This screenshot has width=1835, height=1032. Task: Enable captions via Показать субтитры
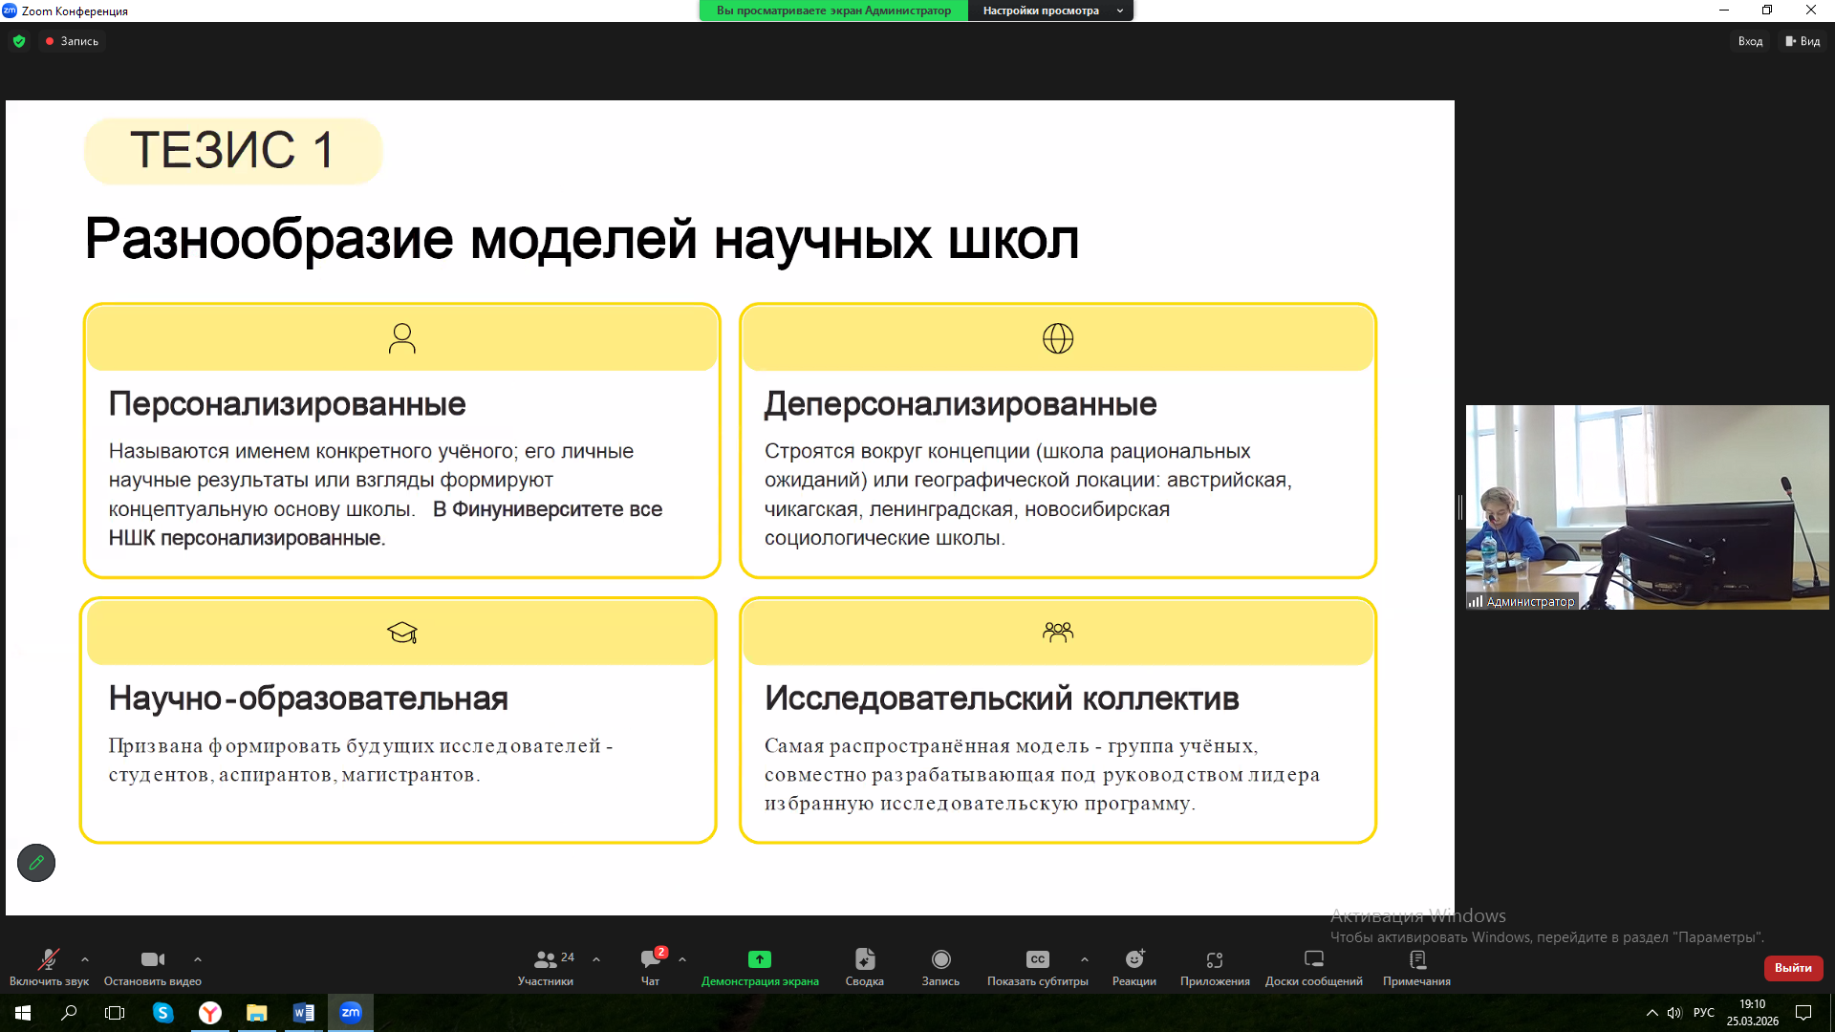[1038, 966]
